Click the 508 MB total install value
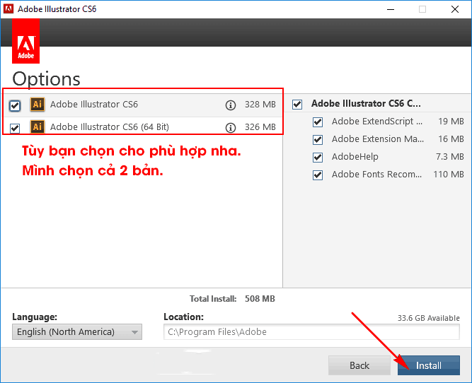The image size is (472, 383). click(x=260, y=299)
